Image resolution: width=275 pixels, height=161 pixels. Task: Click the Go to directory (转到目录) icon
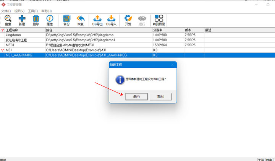click(x=159, y=20)
